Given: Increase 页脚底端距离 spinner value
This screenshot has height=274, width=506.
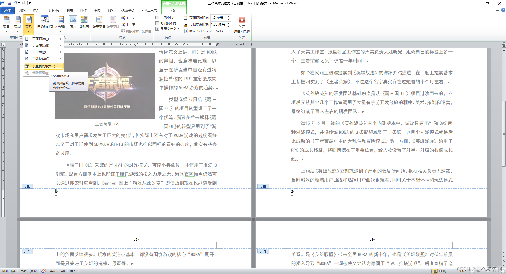Looking at the screenshot, I should tap(228, 23).
